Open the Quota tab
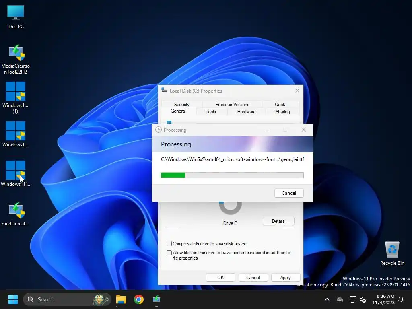Screen dimensions: 412x309 [x=280, y=104]
